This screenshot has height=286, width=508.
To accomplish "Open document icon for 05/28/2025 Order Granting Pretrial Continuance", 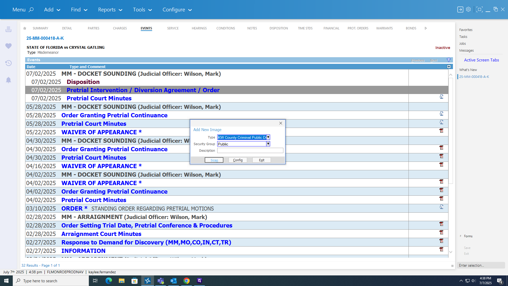I will pyautogui.click(x=441, y=114).
